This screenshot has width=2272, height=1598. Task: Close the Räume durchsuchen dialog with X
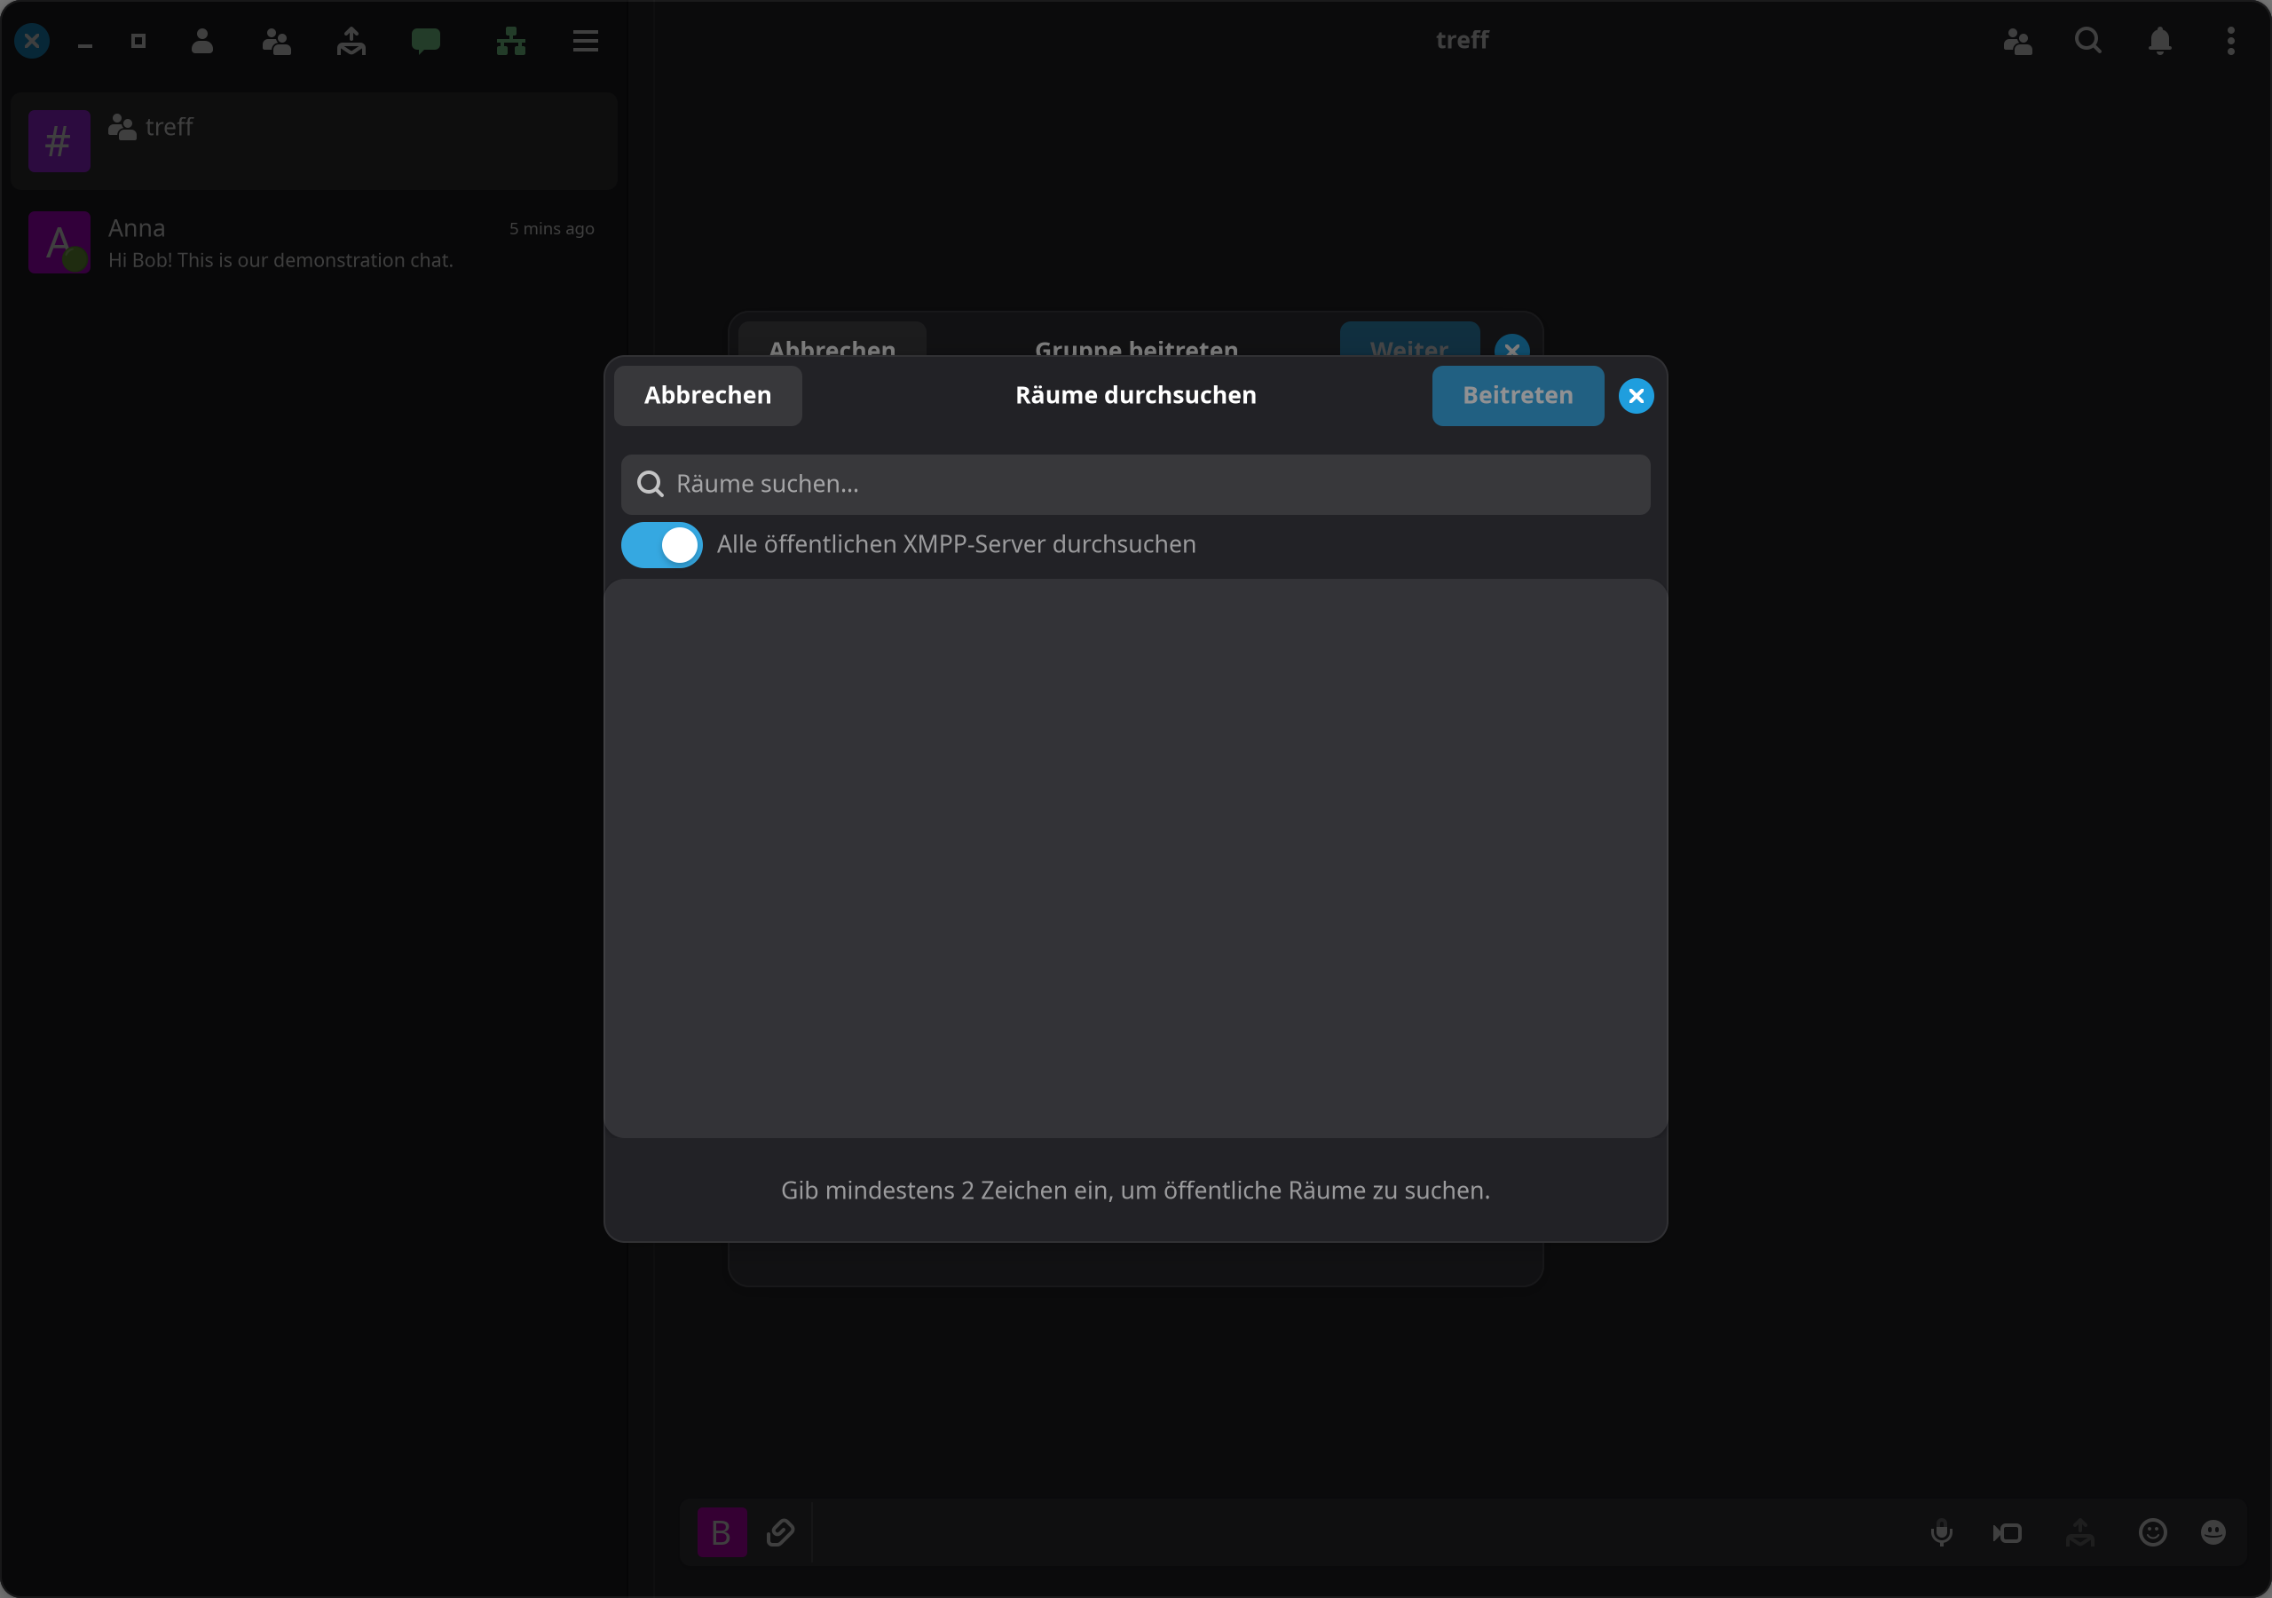click(x=1637, y=396)
